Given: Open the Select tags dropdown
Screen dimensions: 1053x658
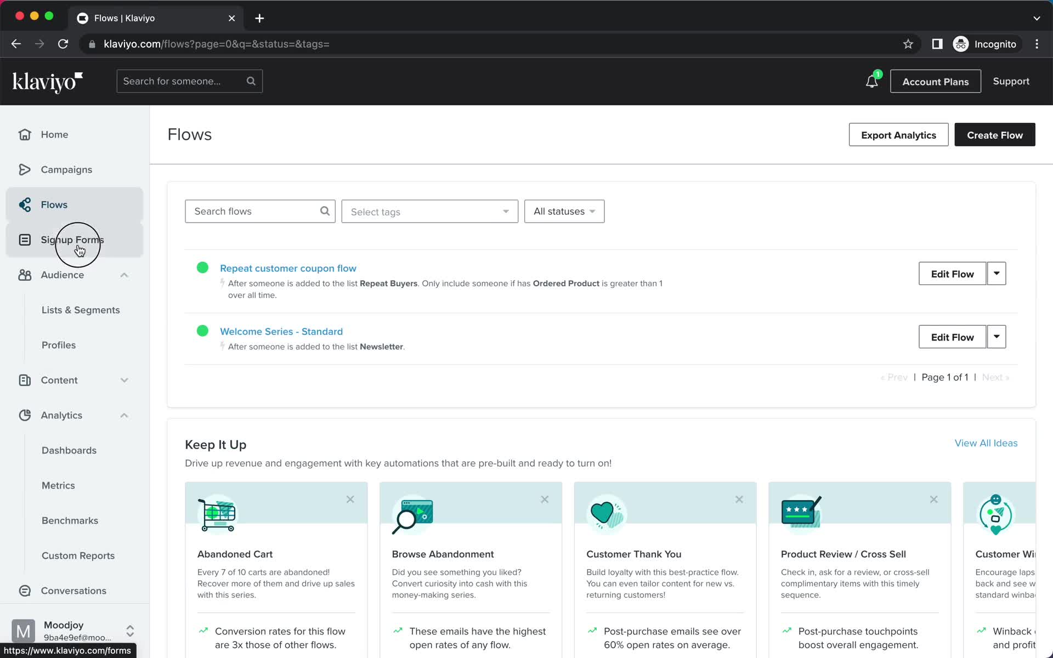Looking at the screenshot, I should point(429,212).
